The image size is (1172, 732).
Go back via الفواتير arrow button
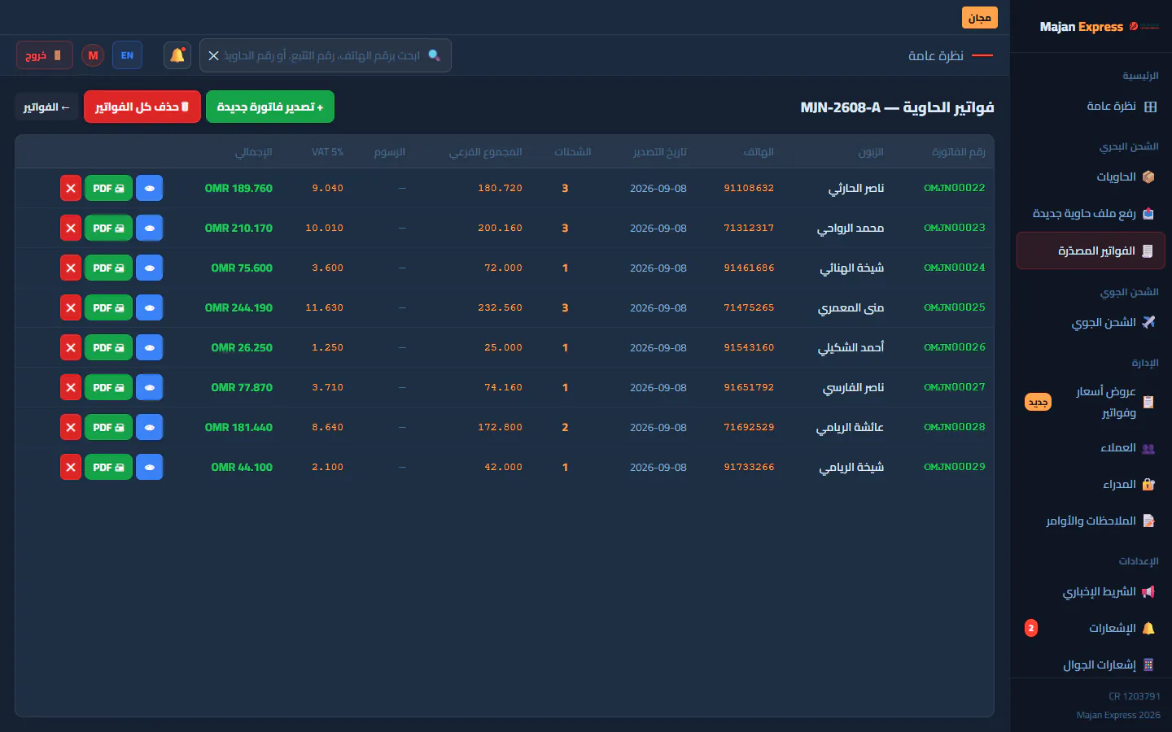click(x=46, y=107)
